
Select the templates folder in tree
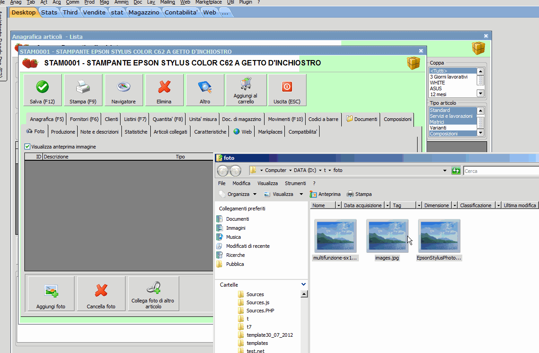pyautogui.click(x=253, y=343)
